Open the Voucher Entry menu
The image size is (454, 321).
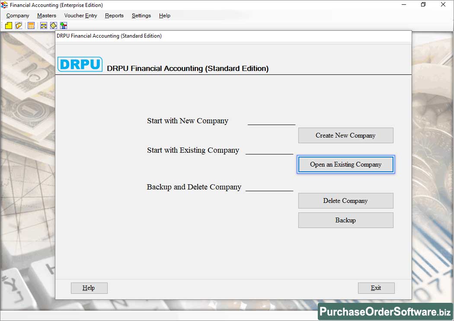(x=80, y=16)
